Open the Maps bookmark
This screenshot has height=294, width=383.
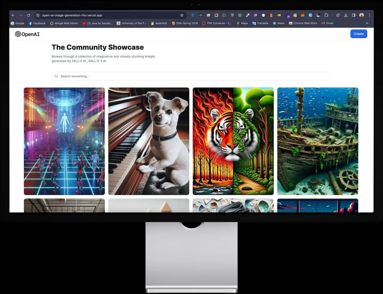(x=242, y=23)
